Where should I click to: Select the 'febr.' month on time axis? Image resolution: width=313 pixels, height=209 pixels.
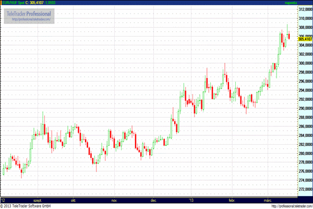click(x=232, y=200)
